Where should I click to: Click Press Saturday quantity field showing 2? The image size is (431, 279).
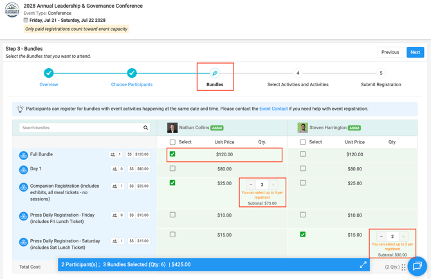coord(392,237)
